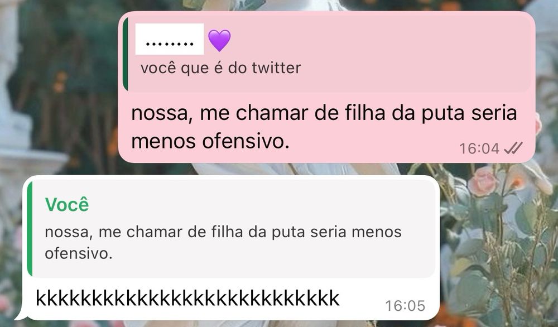Tap the purple heart emoji
Viewport: 558px width, 327px height.
tap(219, 40)
